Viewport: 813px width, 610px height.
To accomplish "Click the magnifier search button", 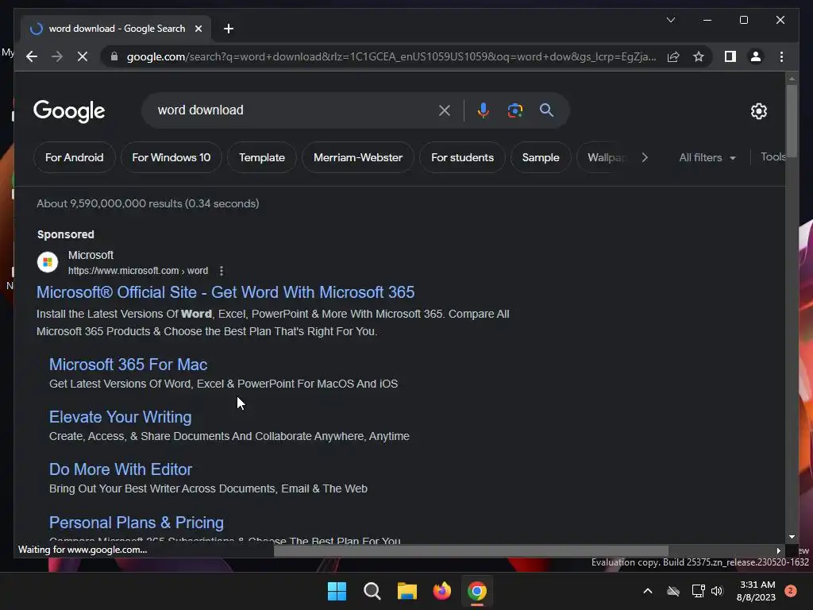I will coord(546,110).
